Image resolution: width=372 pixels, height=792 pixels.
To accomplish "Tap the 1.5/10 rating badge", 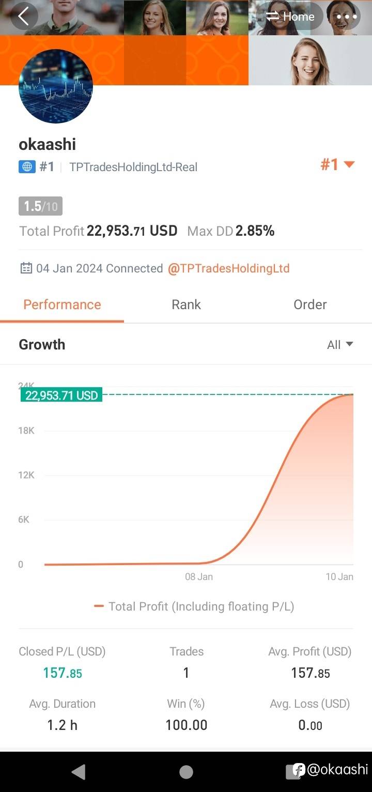I will (x=40, y=207).
